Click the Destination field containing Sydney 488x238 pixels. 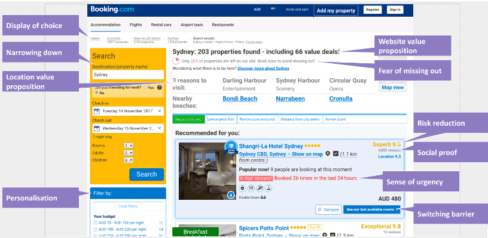click(x=128, y=75)
